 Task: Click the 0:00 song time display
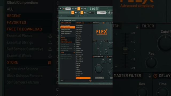94,9
